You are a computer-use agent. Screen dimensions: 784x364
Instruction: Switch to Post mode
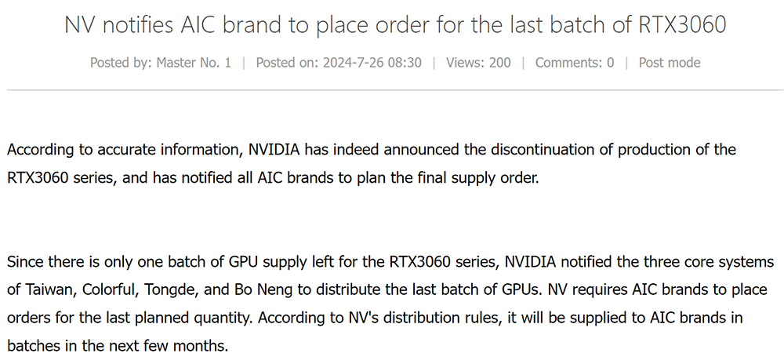[x=670, y=63]
